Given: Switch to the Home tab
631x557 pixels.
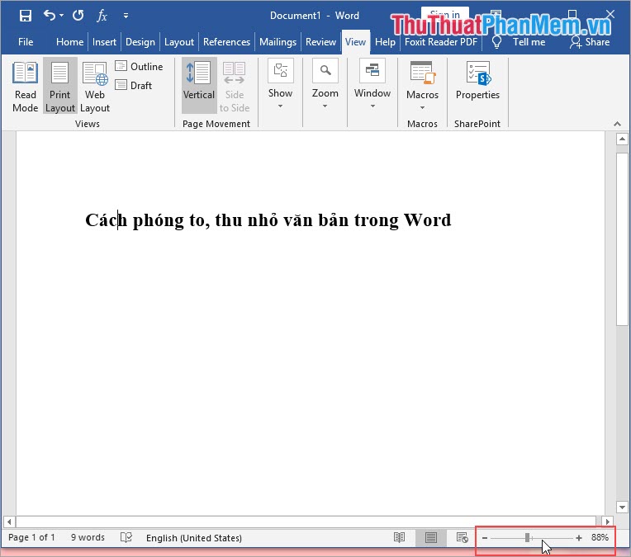Looking at the screenshot, I should 69,42.
